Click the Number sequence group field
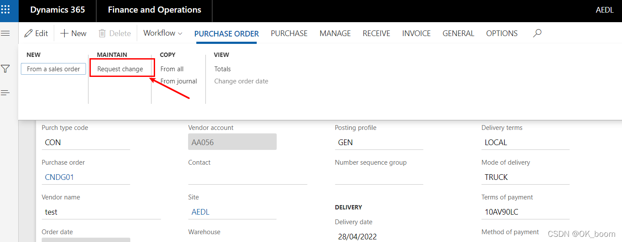 [x=379, y=177]
